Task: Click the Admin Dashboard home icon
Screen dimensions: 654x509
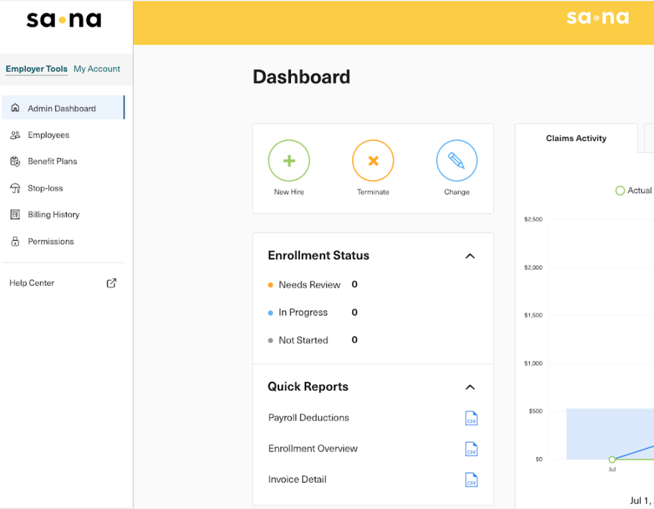Action: [15, 108]
